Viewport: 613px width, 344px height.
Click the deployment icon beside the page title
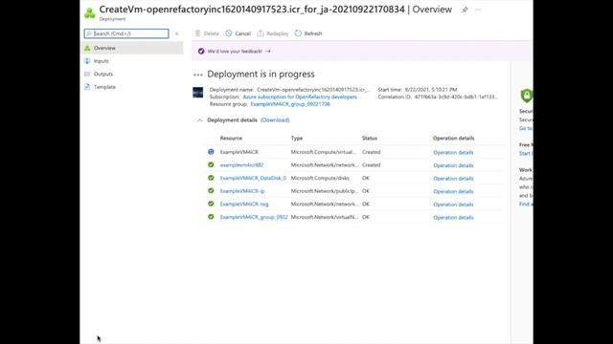click(x=89, y=13)
